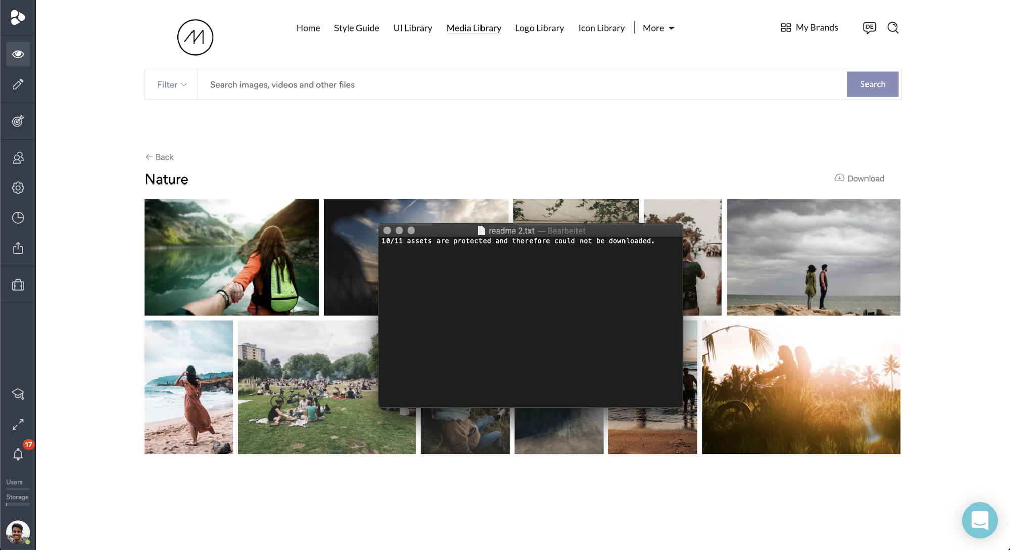Click the Search button
Viewport: 1010px width, 551px height.
pyautogui.click(x=872, y=84)
